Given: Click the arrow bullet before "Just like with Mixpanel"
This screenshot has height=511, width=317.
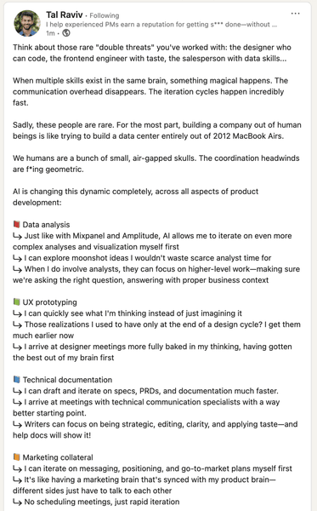Looking at the screenshot, I should click(17, 236).
